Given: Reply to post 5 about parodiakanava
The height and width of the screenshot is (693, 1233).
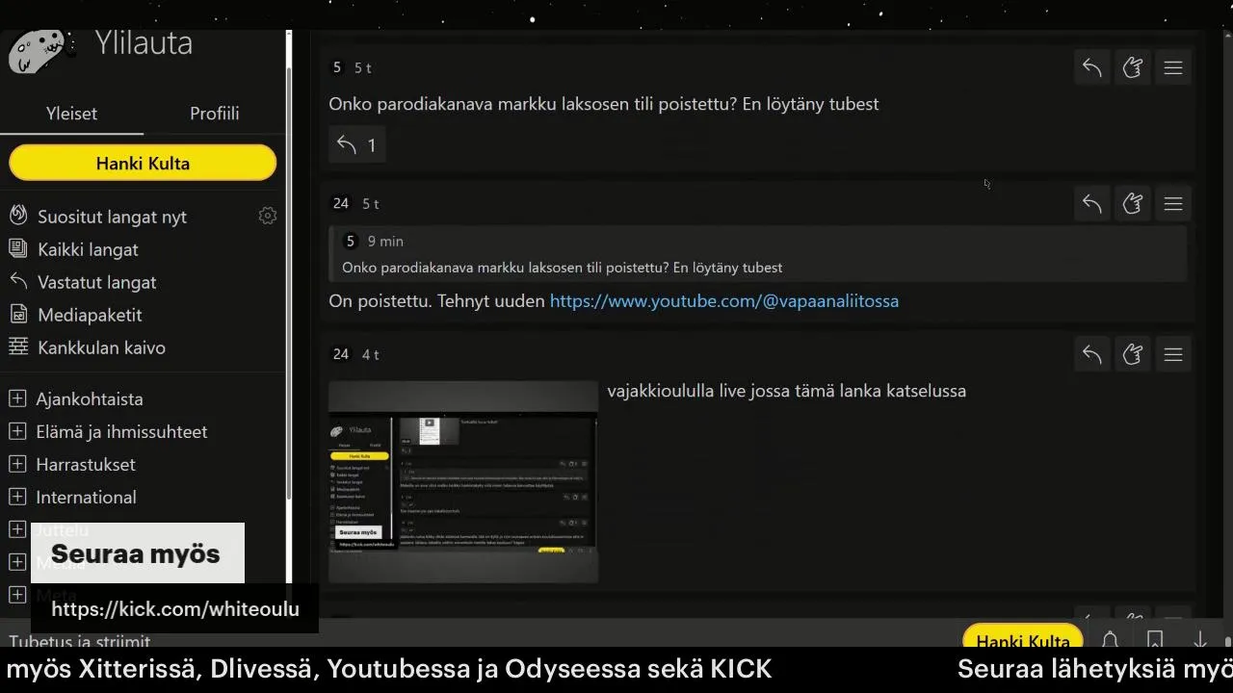Looking at the screenshot, I should pyautogui.click(x=1091, y=67).
